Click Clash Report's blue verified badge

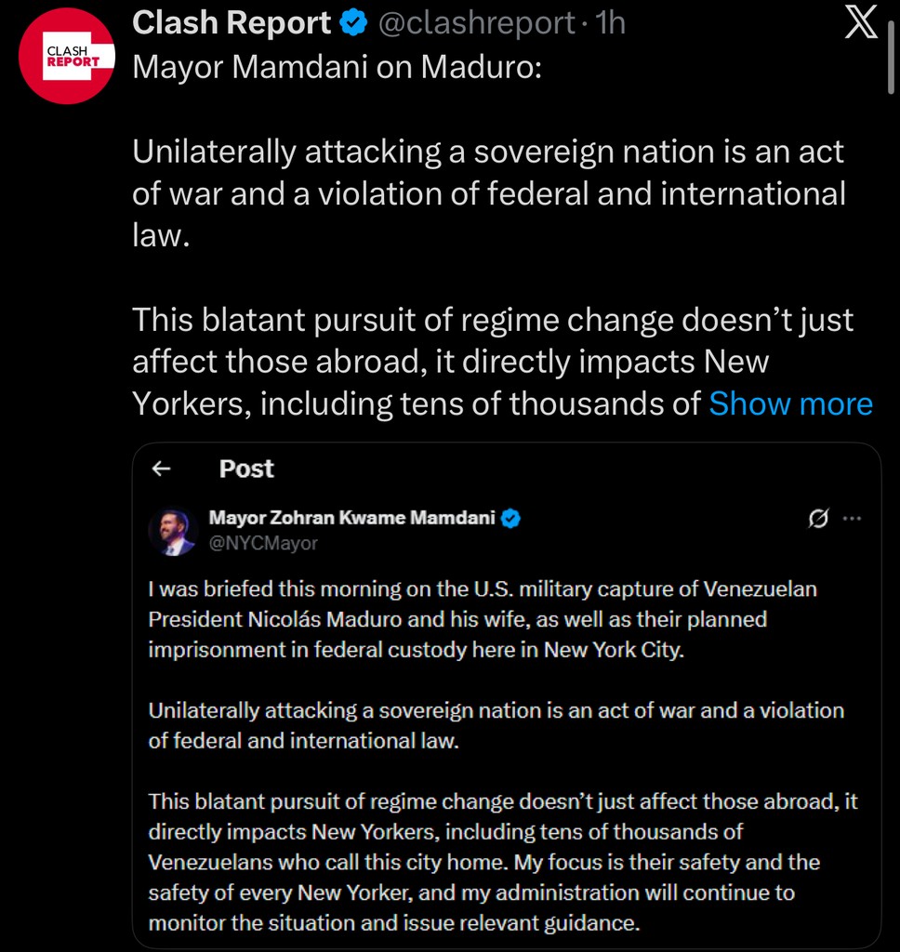point(354,24)
